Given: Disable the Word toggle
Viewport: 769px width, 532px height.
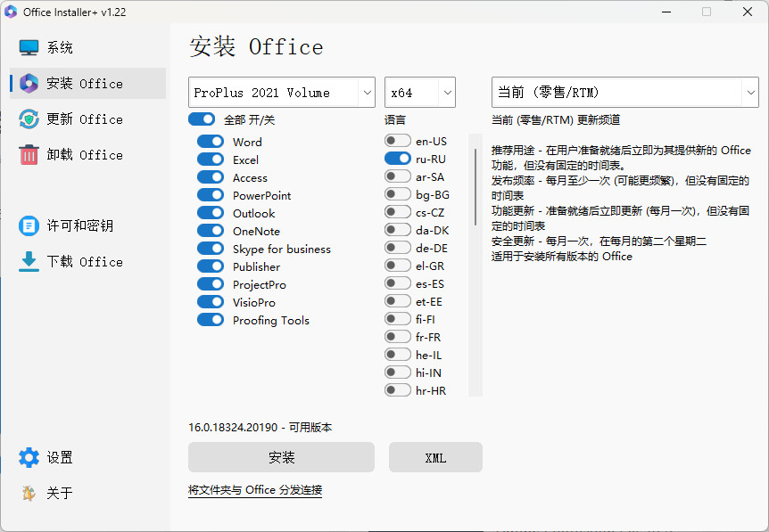Looking at the screenshot, I should point(211,141).
